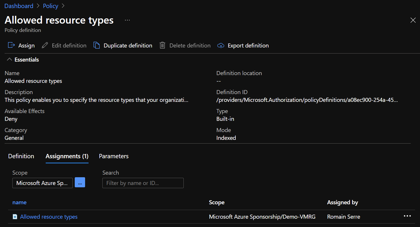Image resolution: width=420 pixels, height=227 pixels.
Task: Click the Deny available effect value
Action: [11, 119]
